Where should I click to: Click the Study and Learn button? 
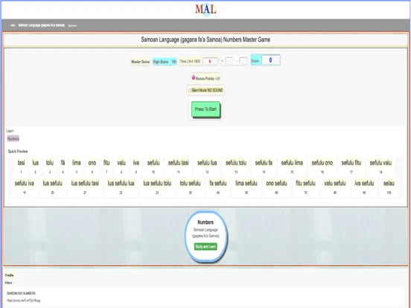[205, 247]
